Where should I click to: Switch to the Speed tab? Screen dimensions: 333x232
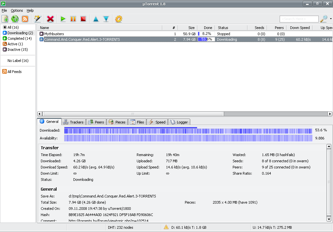(x=157, y=122)
